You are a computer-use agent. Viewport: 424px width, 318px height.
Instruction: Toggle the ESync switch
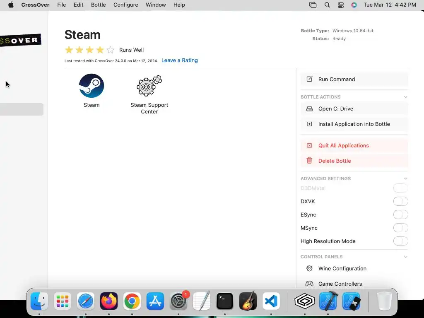point(400,214)
